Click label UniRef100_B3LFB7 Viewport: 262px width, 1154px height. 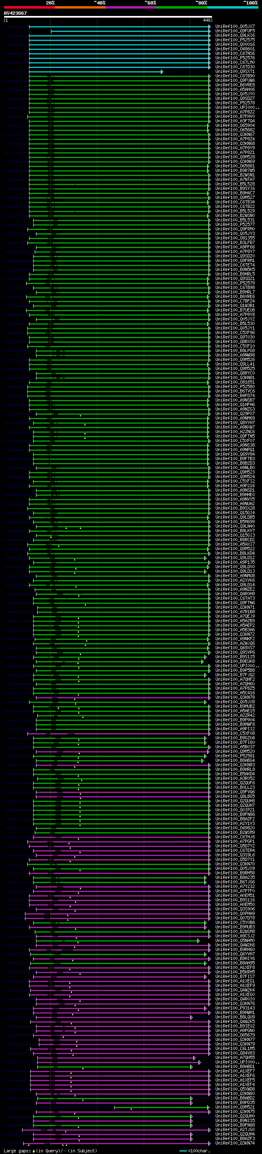[235, 242]
